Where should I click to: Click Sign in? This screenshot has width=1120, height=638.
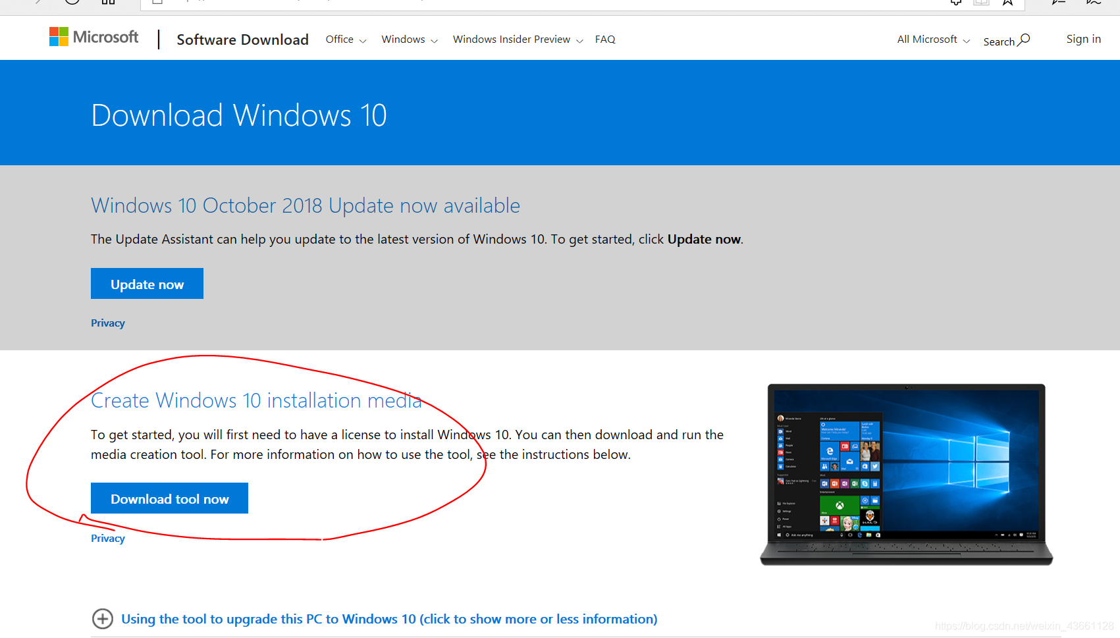point(1083,39)
